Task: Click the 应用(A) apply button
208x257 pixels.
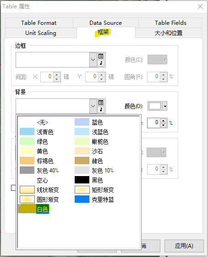Action: coord(184,246)
